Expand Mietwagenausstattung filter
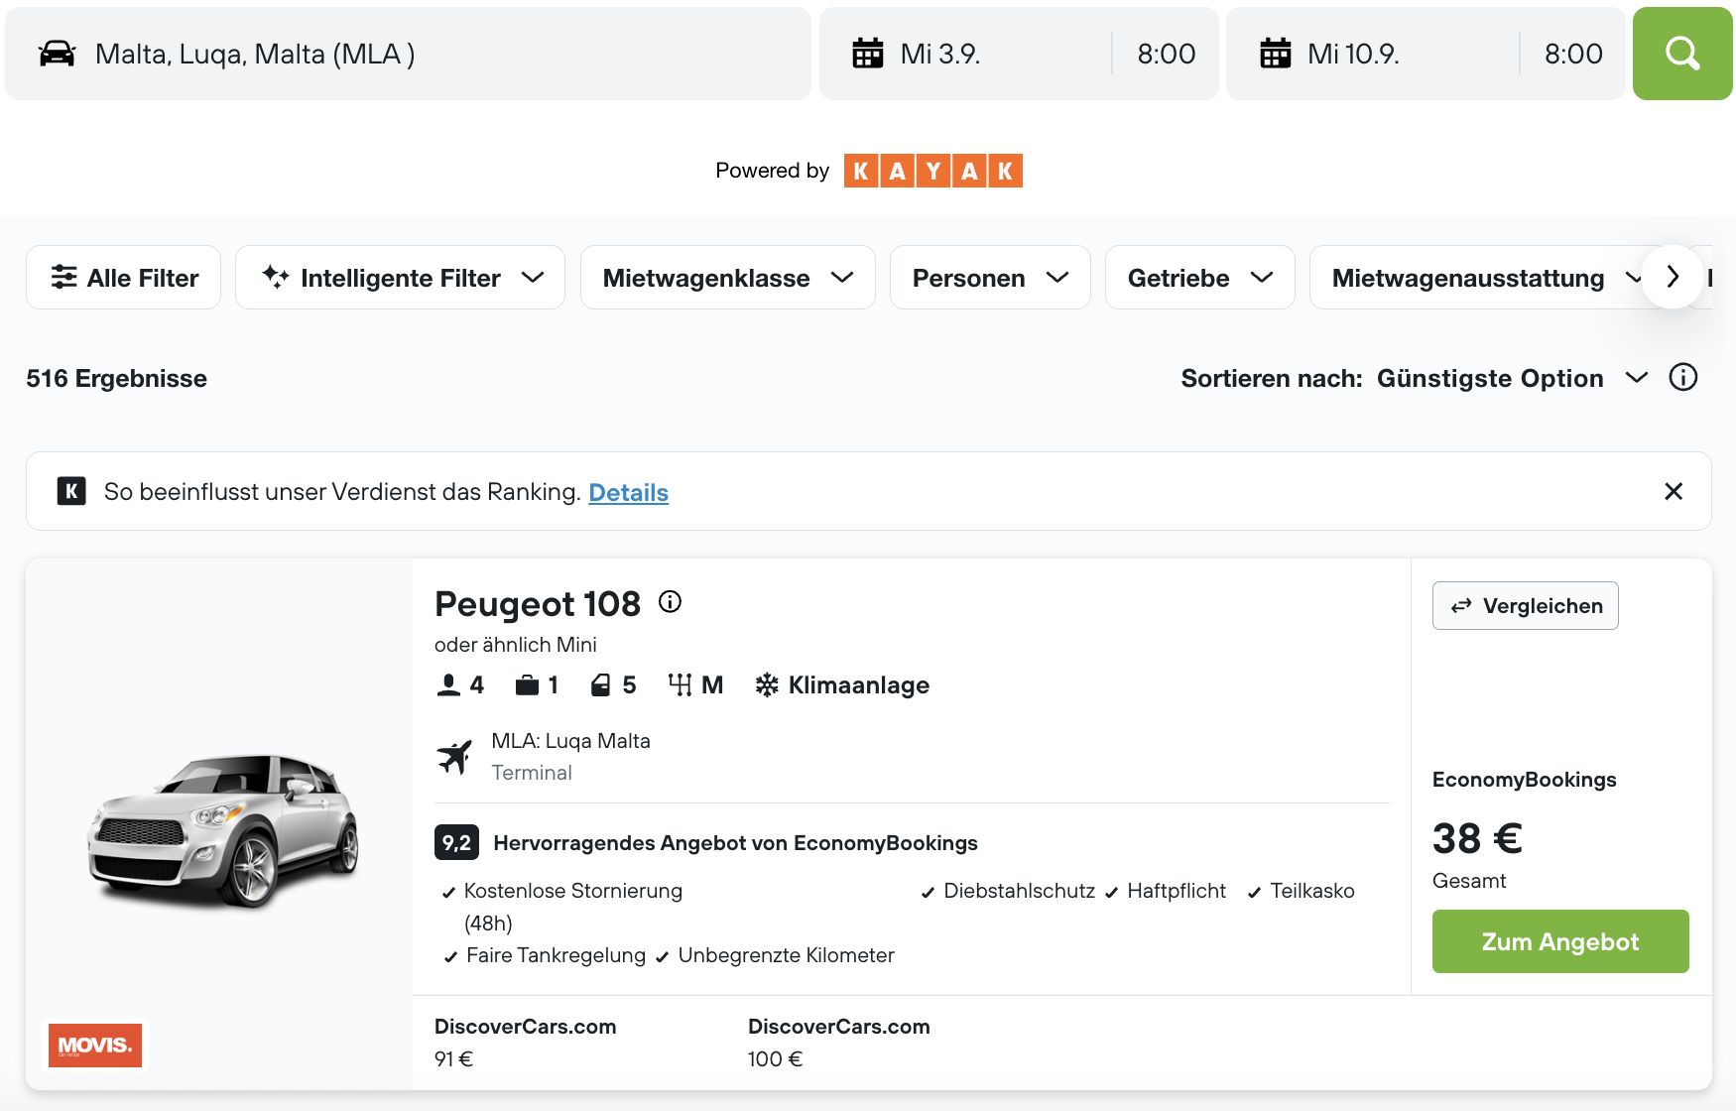This screenshot has height=1111, width=1736. click(1475, 278)
